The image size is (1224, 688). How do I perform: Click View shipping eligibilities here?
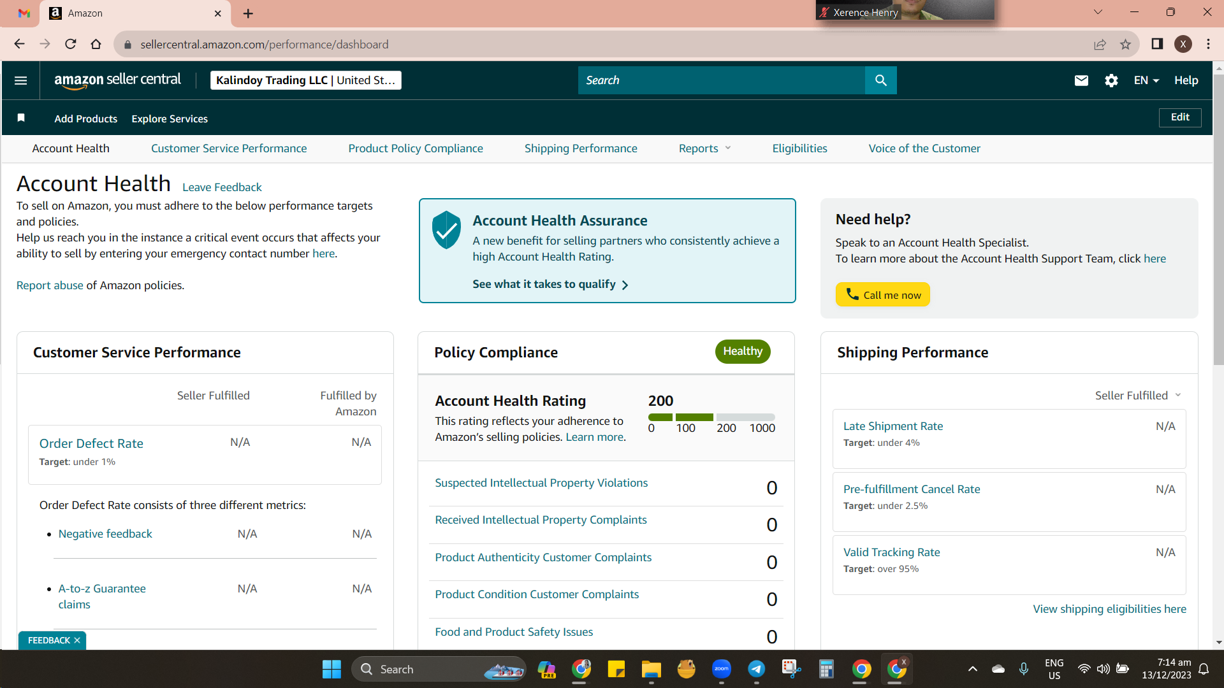click(1109, 609)
